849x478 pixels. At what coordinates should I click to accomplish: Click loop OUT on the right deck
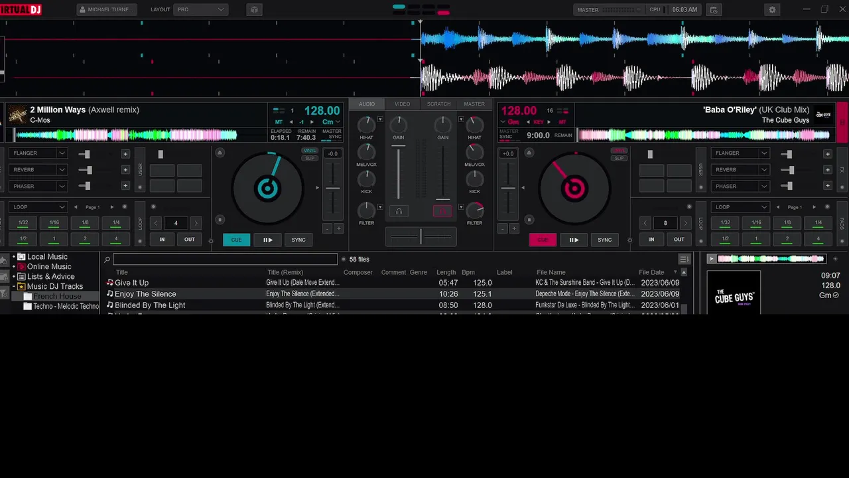[x=679, y=240]
